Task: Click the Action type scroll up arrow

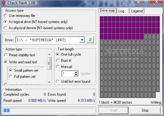Action: point(49,54)
